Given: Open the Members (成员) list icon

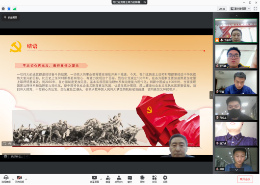Looking at the screenshot, I should (x=119, y=180).
